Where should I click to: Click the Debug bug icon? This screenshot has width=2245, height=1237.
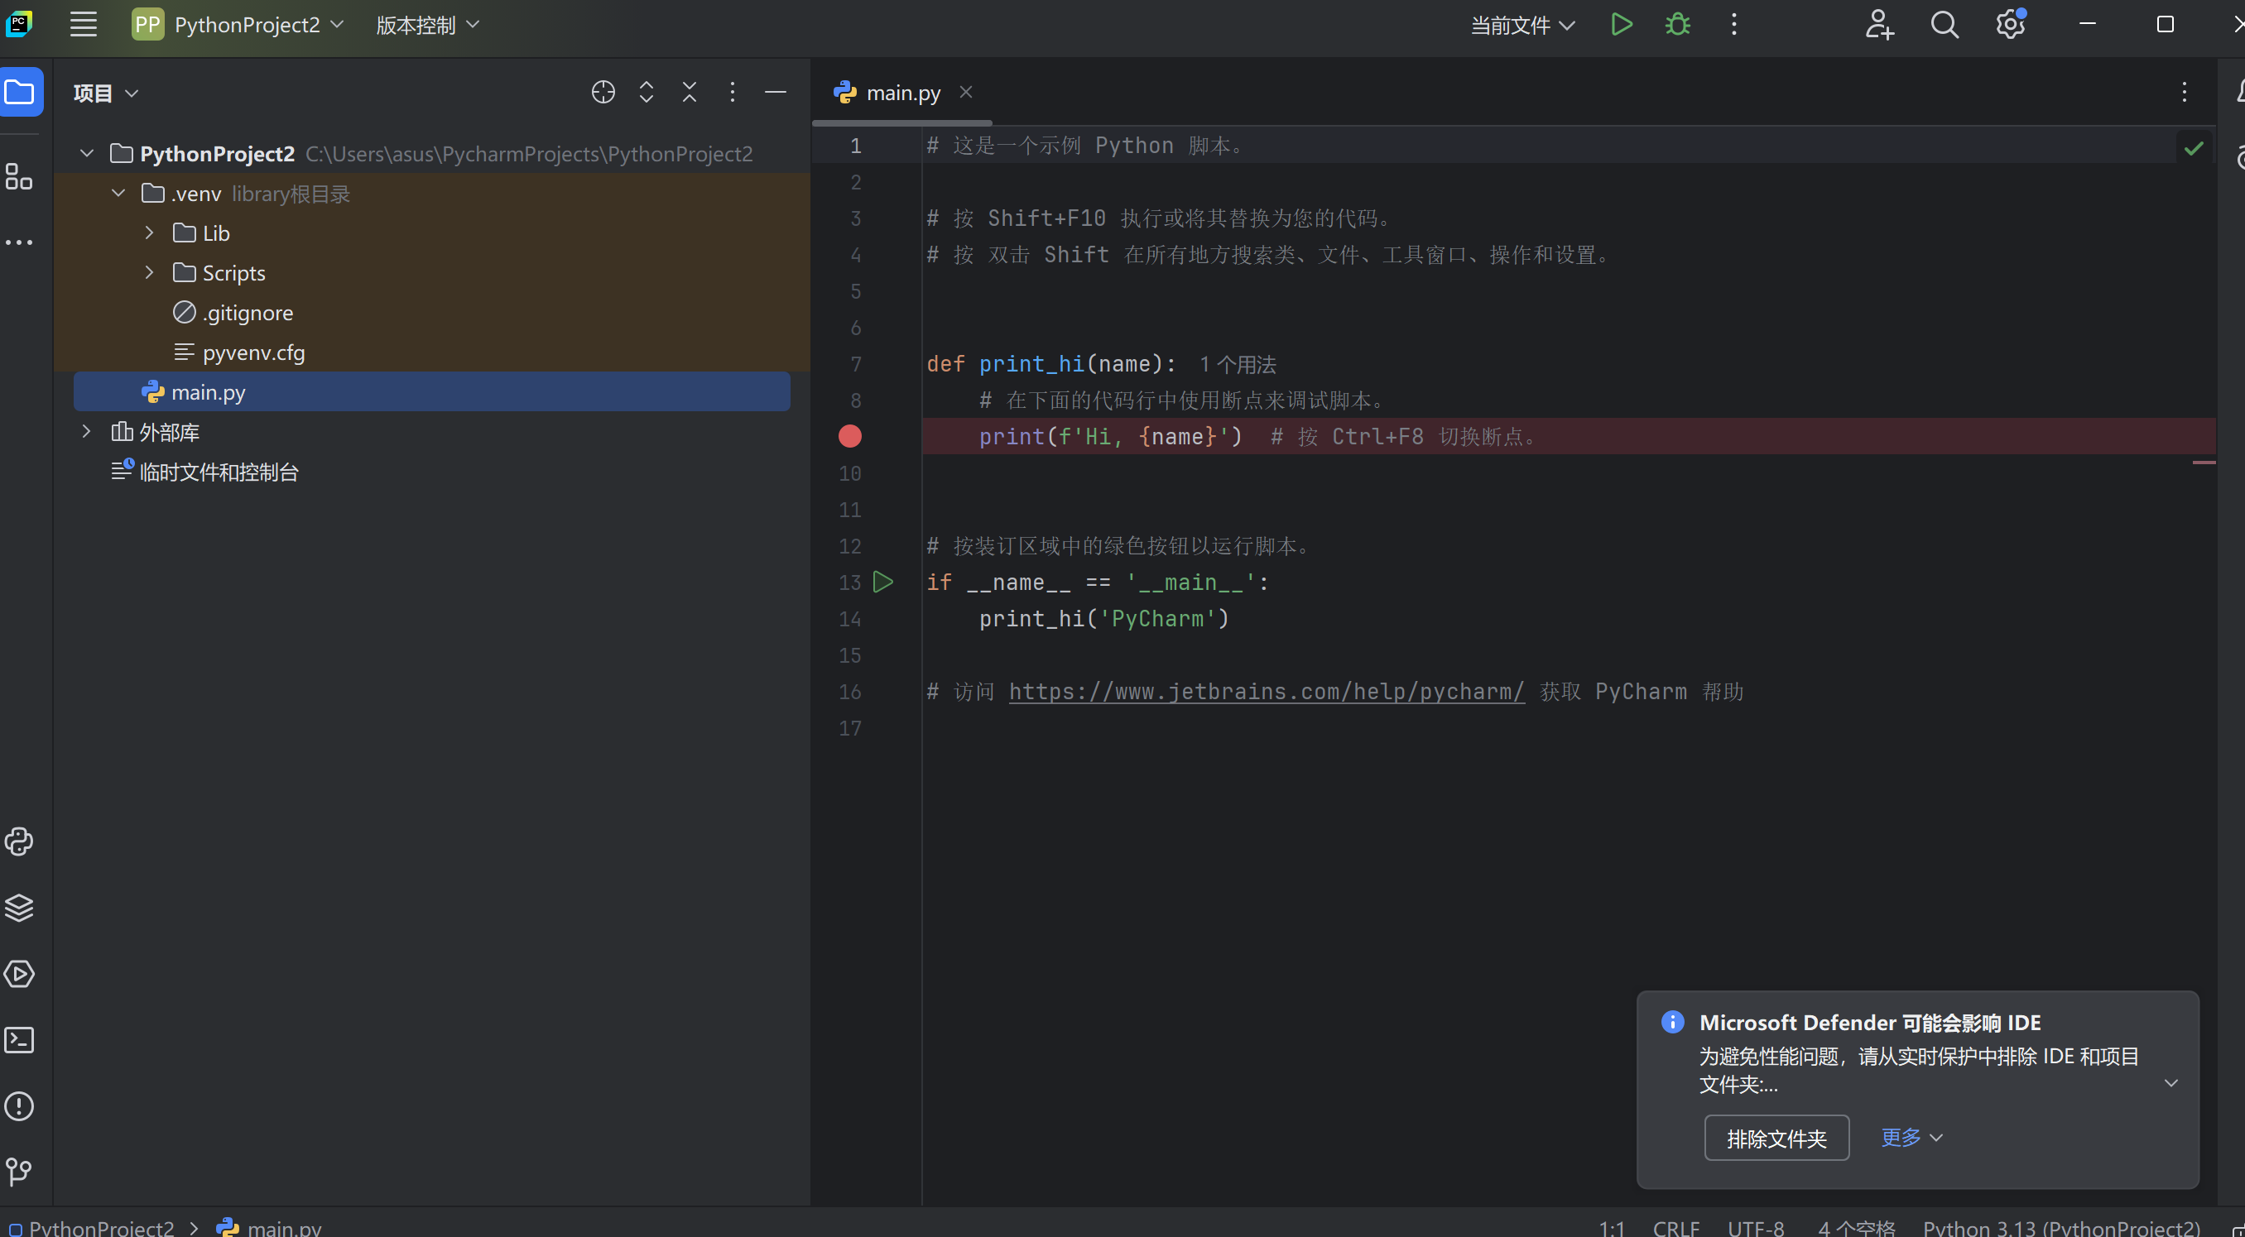pyautogui.click(x=1678, y=24)
